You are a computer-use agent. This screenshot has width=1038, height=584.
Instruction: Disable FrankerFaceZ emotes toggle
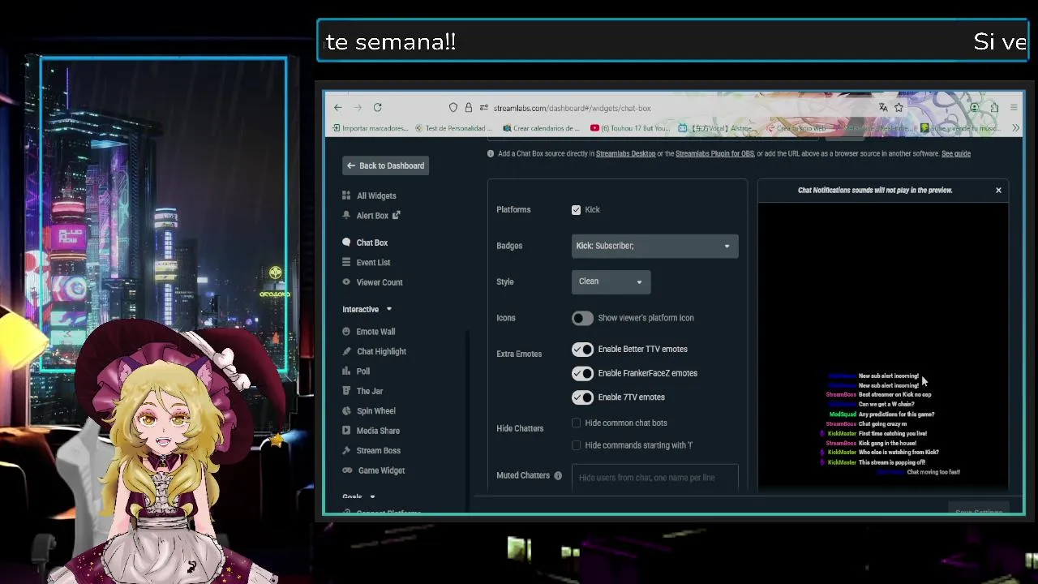[582, 373]
